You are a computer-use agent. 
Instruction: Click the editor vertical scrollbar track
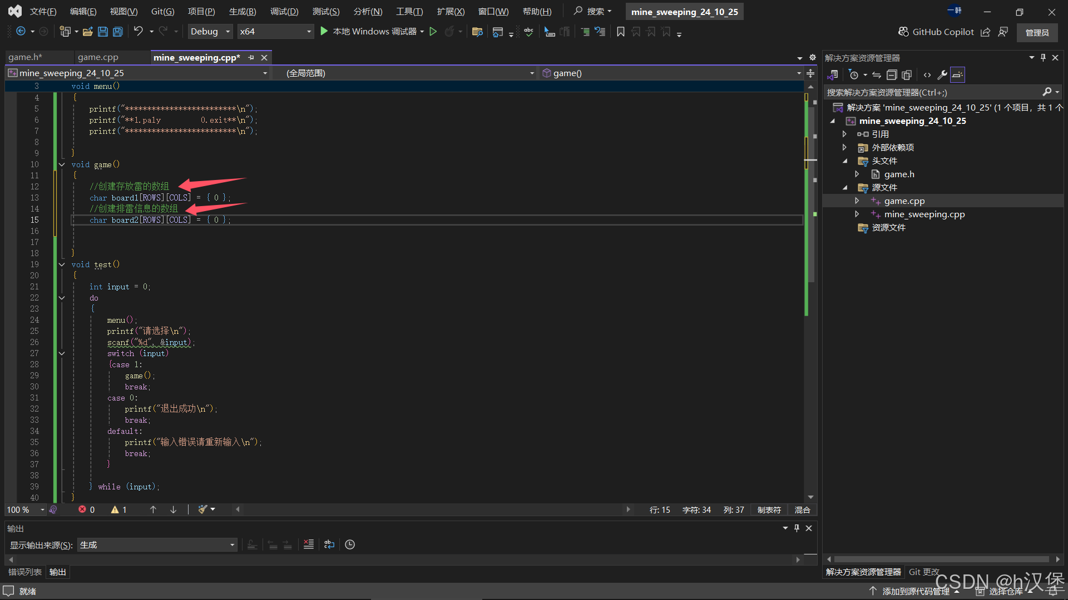pos(810,389)
